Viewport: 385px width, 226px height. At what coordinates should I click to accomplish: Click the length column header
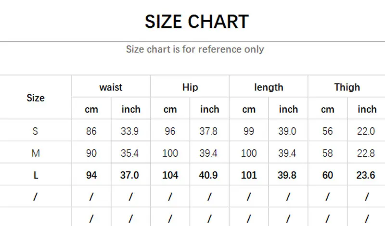click(x=269, y=87)
